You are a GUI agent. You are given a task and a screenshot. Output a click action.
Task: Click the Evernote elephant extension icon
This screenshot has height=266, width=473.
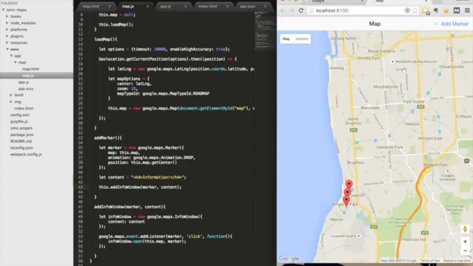436,10
